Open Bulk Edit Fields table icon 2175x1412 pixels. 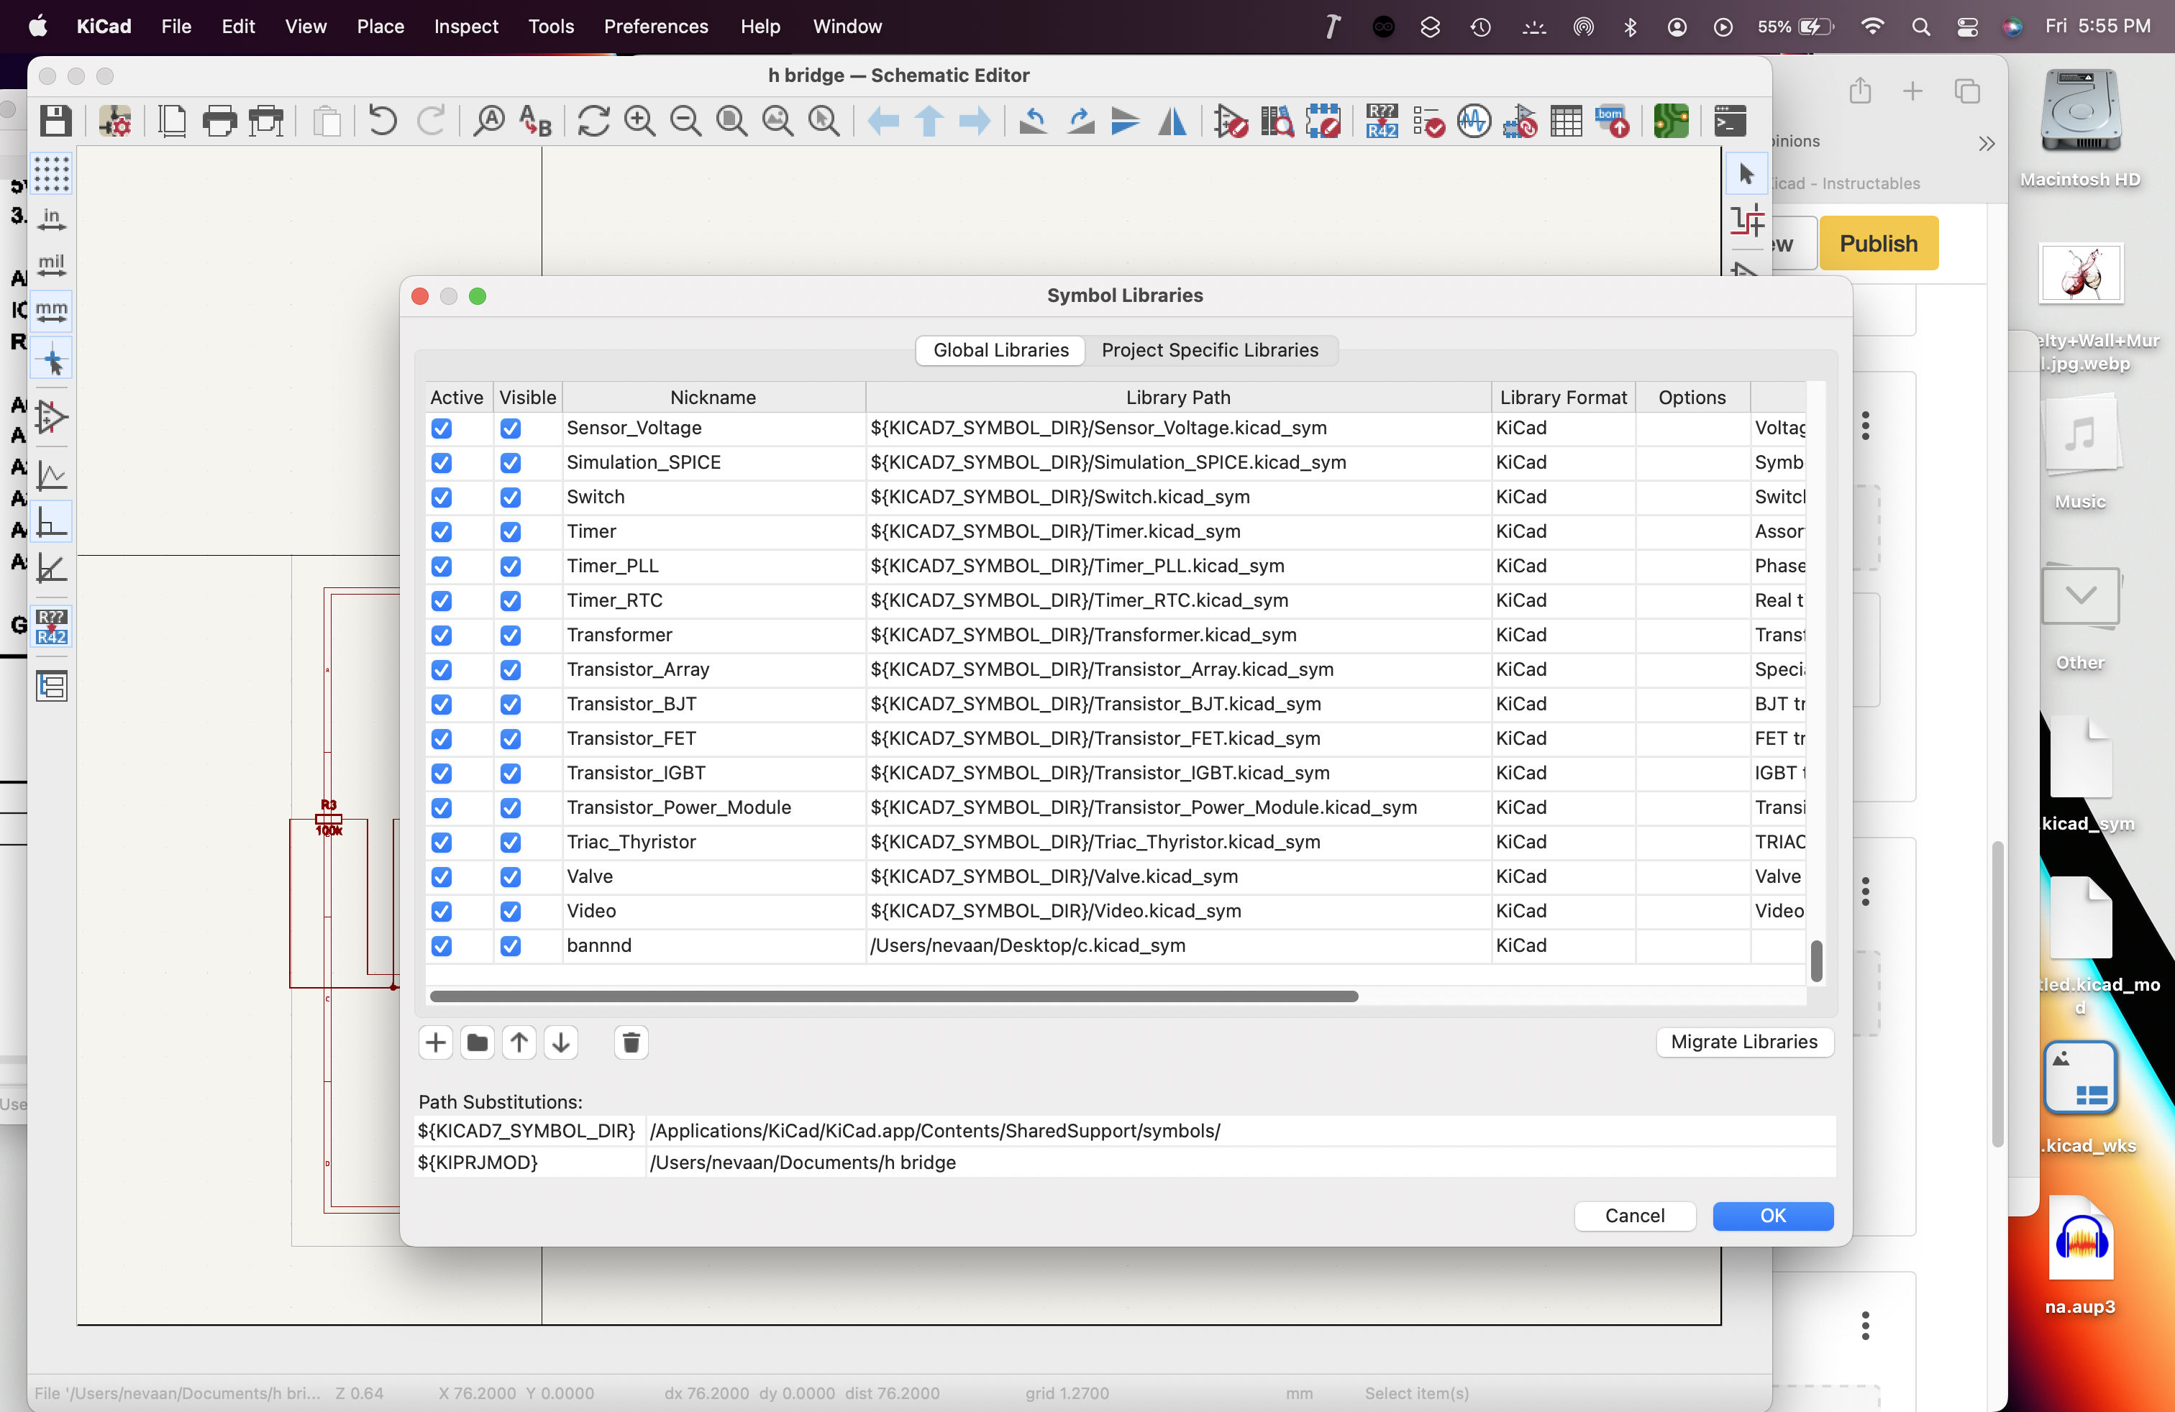[x=1567, y=121]
